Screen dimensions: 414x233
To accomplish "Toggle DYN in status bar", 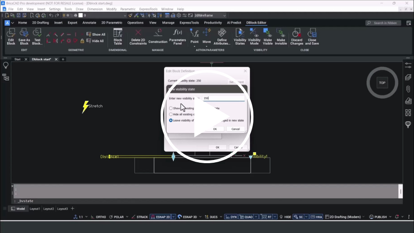I will [x=231, y=217].
